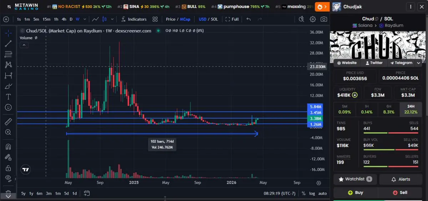Open the go-to-date calendar icon
428x201 pixels.
pos(87,194)
